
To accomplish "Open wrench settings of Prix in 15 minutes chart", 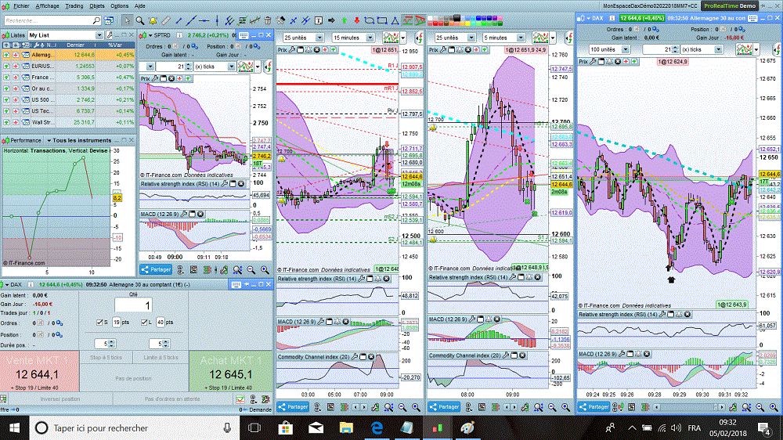I will pos(292,49).
